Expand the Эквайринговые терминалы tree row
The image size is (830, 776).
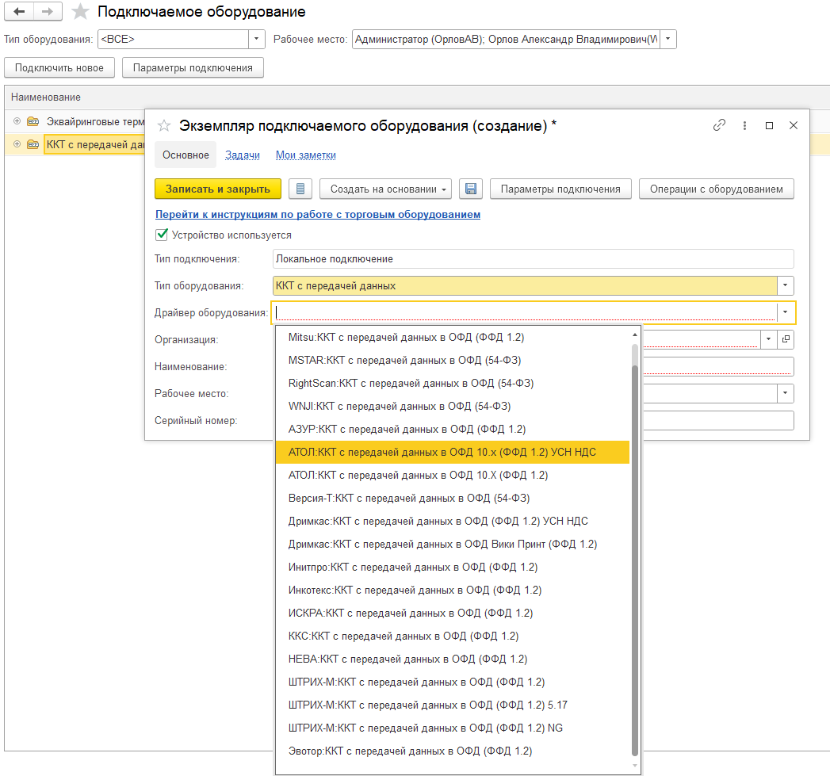(17, 121)
